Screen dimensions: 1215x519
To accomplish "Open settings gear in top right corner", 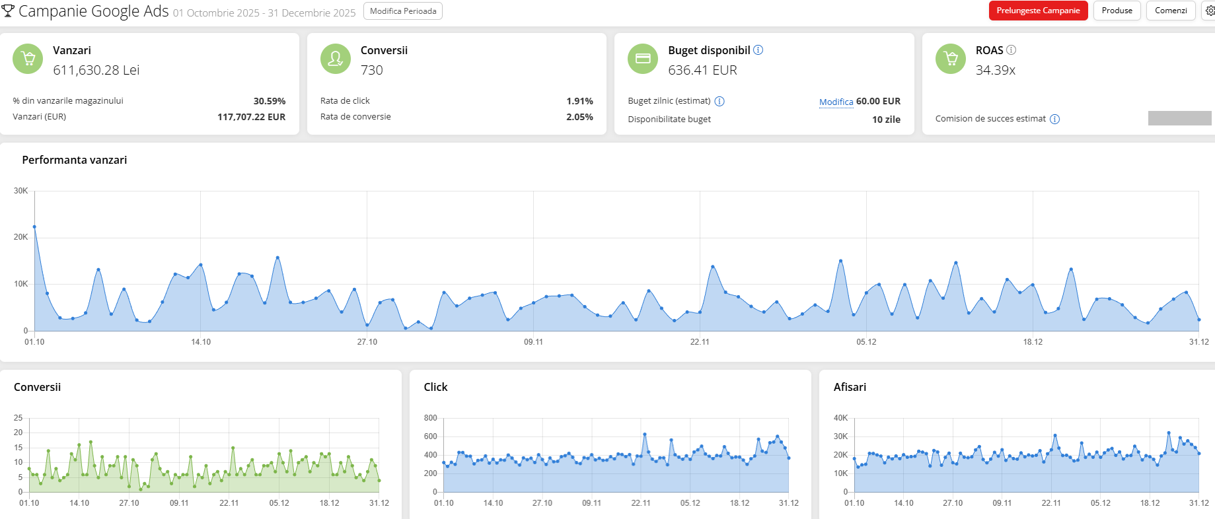I will coord(1210,11).
